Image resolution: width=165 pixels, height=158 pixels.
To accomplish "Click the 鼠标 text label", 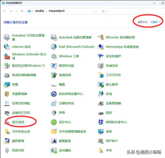I will click(x=109, y=113).
